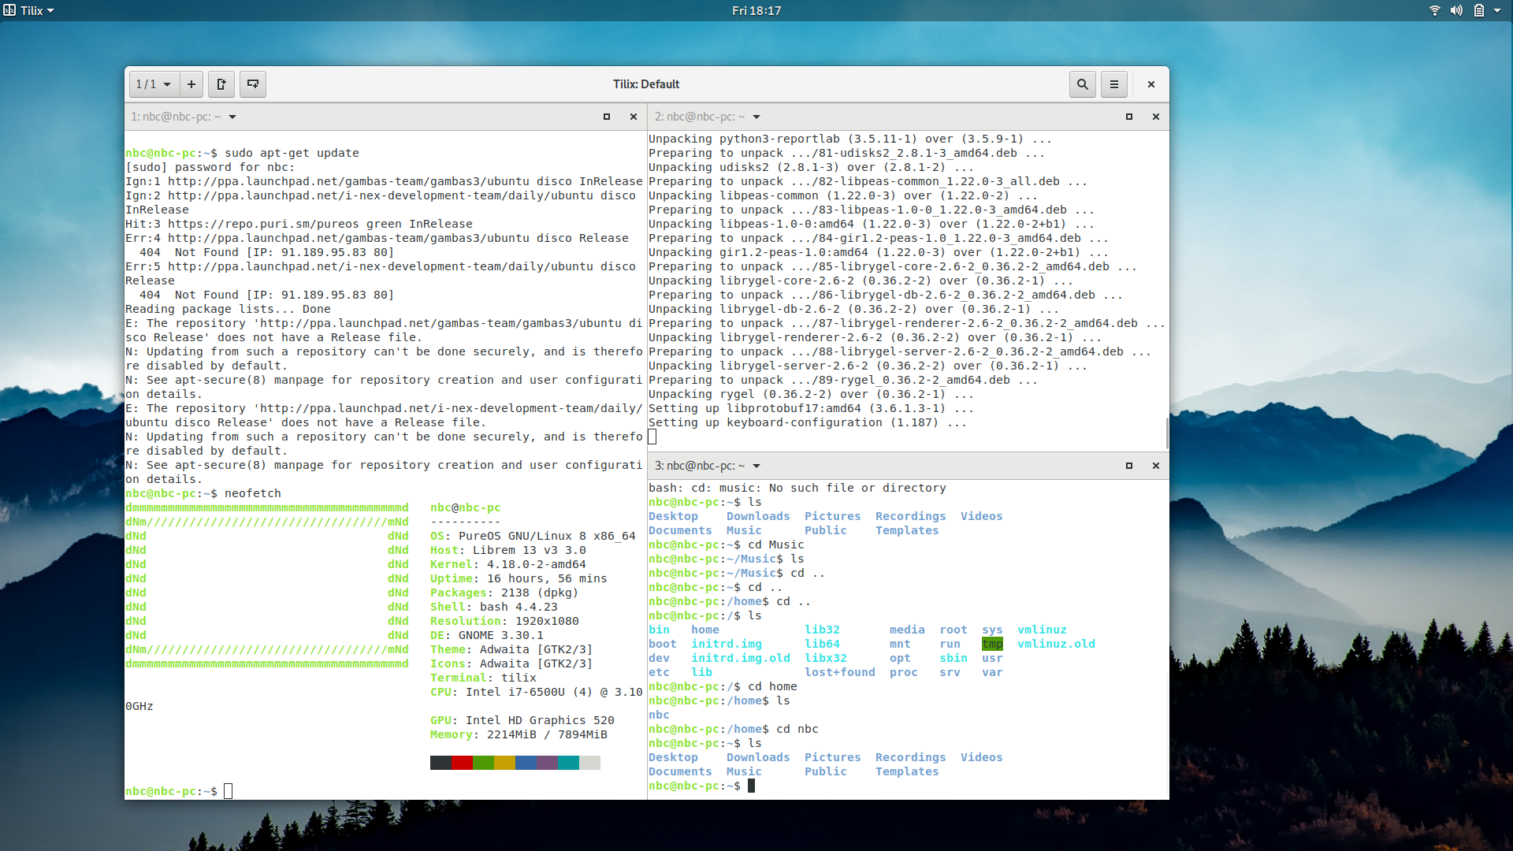Click the red color block in neofetch
The width and height of the screenshot is (1513, 851).
[462, 763]
